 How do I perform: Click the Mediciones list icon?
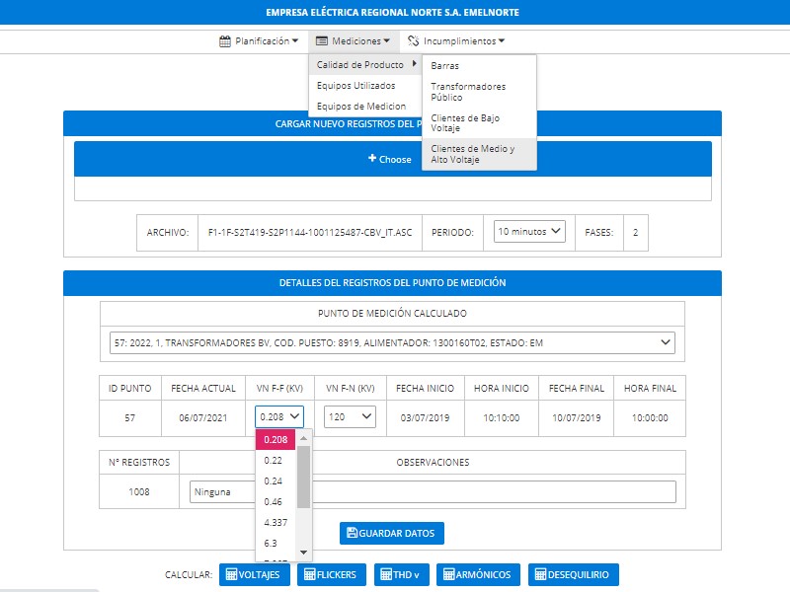pos(322,41)
